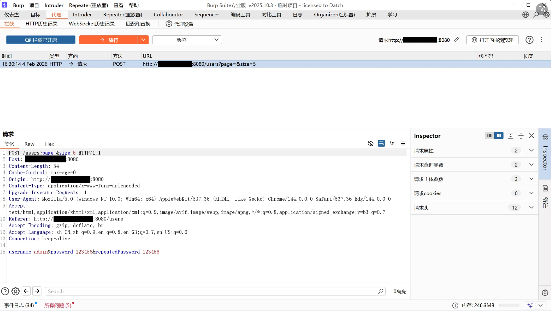The width and height of the screenshot is (551, 311).
Task: Click the magnifier search icon in top bar
Action: click(x=536, y=15)
